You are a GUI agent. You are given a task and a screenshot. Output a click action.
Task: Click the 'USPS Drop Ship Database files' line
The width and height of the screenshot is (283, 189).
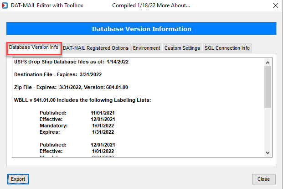(x=71, y=62)
